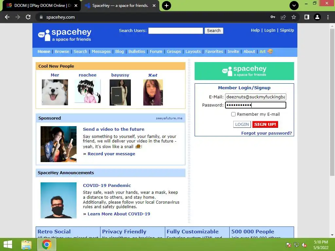Open bayussy's profile picture
335x251 pixels.
[x=120, y=92]
